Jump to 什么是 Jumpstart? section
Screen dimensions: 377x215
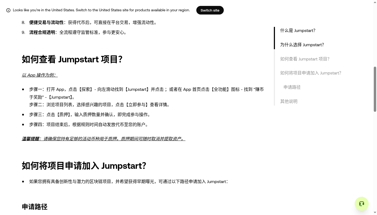298,30
